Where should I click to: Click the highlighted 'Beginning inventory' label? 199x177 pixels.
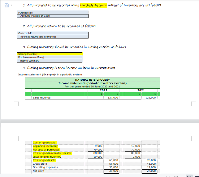pos(45,146)
